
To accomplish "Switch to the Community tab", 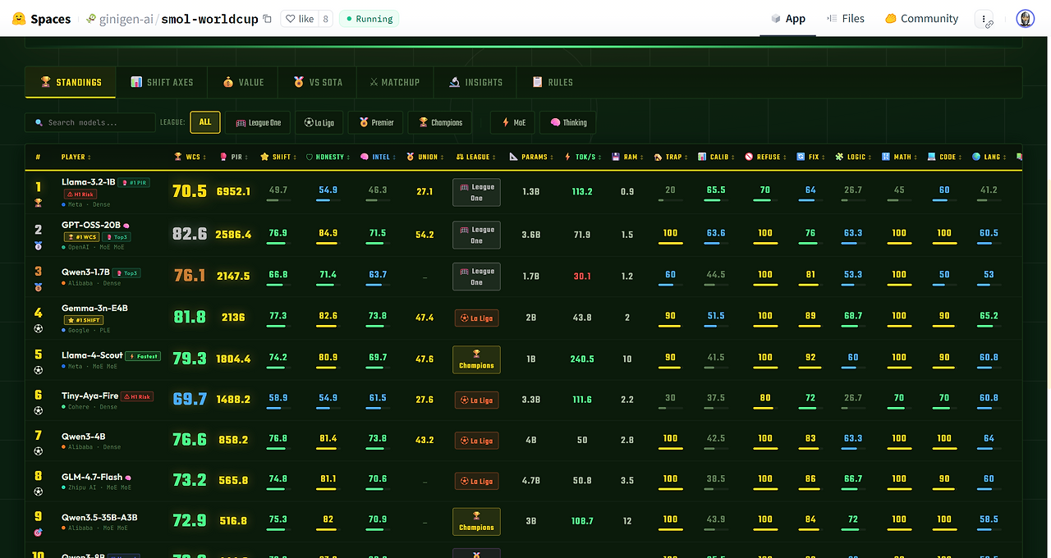I will 921,19.
